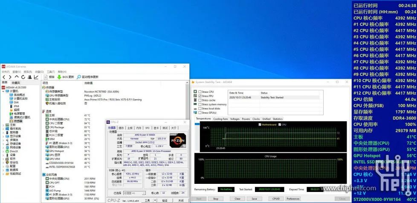Switch to the Unified tab
This screenshot has width=417, height=203.
266,119
